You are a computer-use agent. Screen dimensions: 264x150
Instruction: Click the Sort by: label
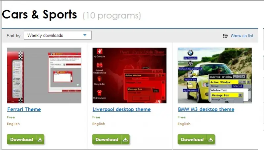point(14,36)
